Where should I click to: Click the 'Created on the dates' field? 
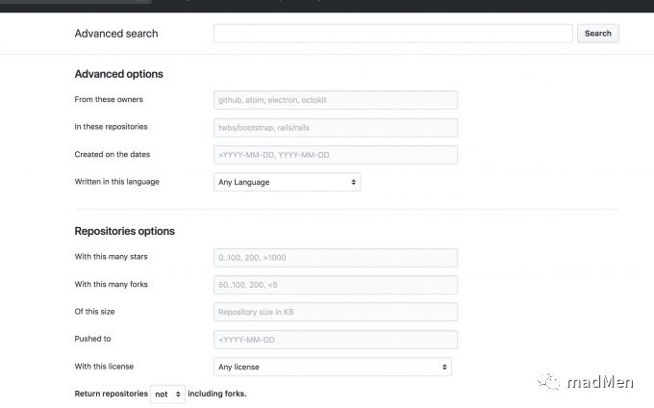tap(335, 155)
